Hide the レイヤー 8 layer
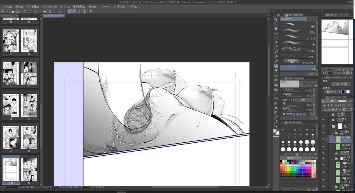The height and width of the screenshot is (193, 355). click(323, 172)
